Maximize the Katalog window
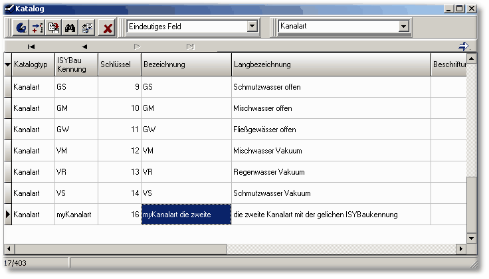The width and height of the screenshot is (489, 279). (x=459, y=9)
